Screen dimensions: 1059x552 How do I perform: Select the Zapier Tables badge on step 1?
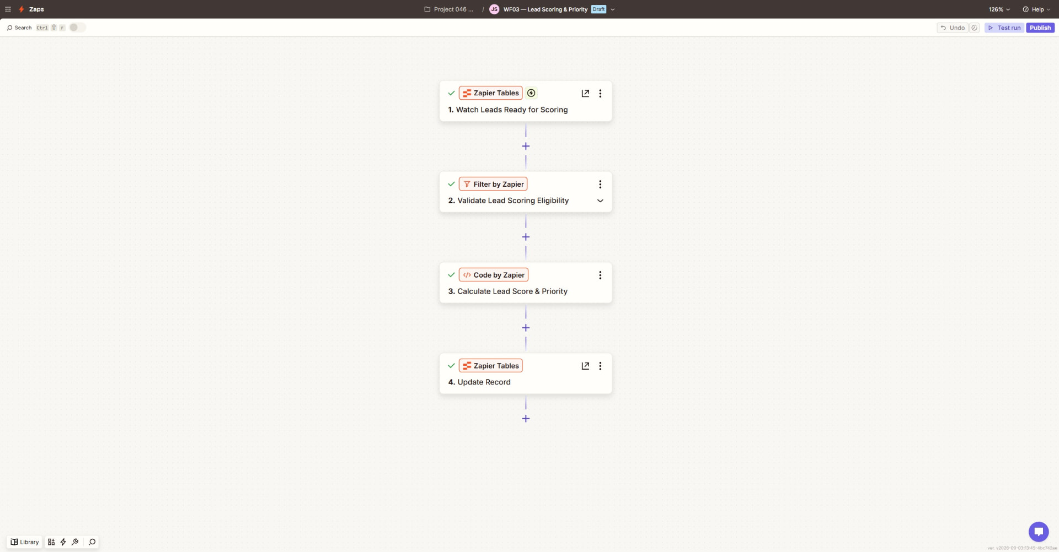(491, 93)
